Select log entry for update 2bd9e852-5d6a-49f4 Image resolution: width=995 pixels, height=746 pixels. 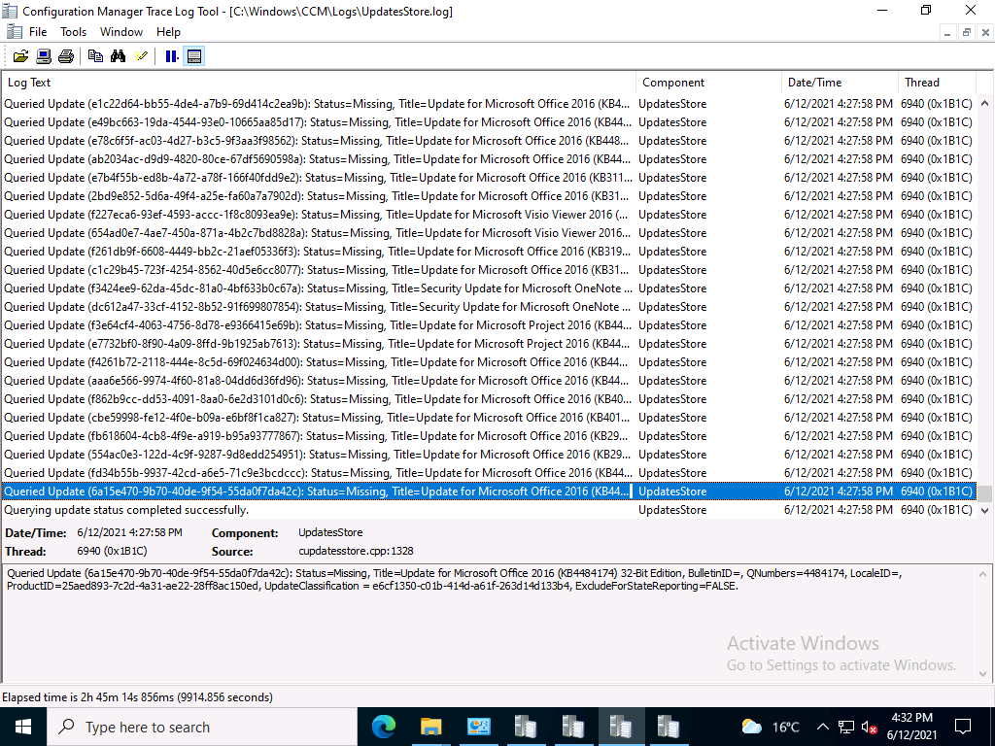489,196
